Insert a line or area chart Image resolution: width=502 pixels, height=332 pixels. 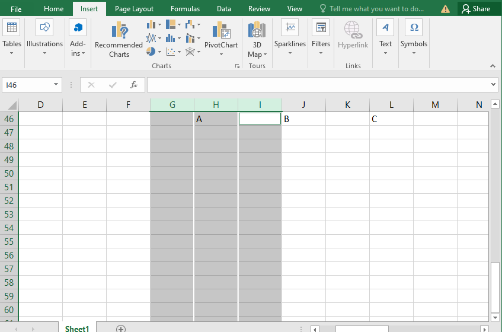pyautogui.click(x=151, y=39)
